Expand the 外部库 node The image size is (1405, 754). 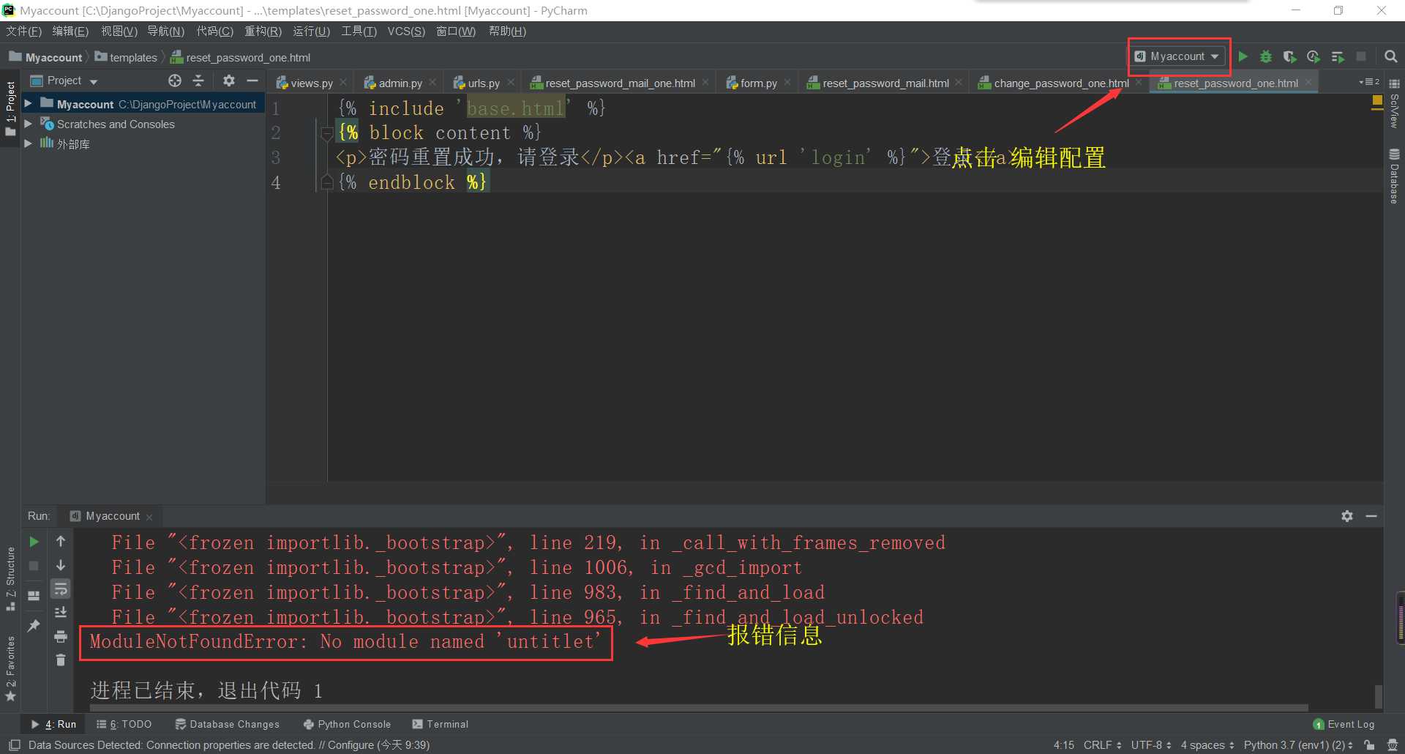[x=28, y=143]
